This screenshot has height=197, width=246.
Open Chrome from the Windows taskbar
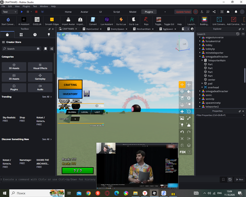[89, 193]
